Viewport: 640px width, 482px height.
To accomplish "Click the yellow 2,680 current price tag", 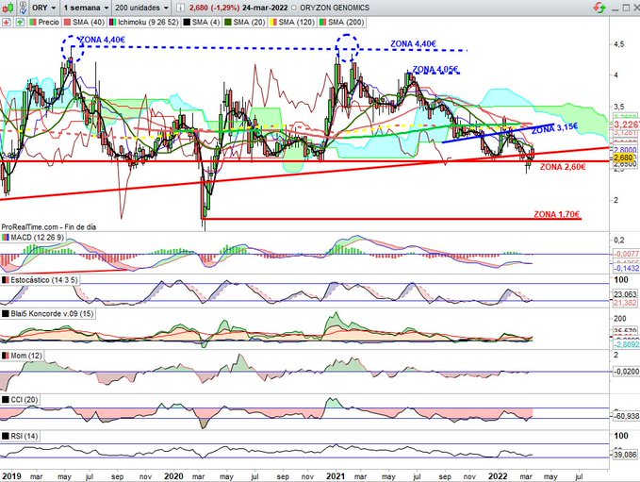I will point(623,158).
